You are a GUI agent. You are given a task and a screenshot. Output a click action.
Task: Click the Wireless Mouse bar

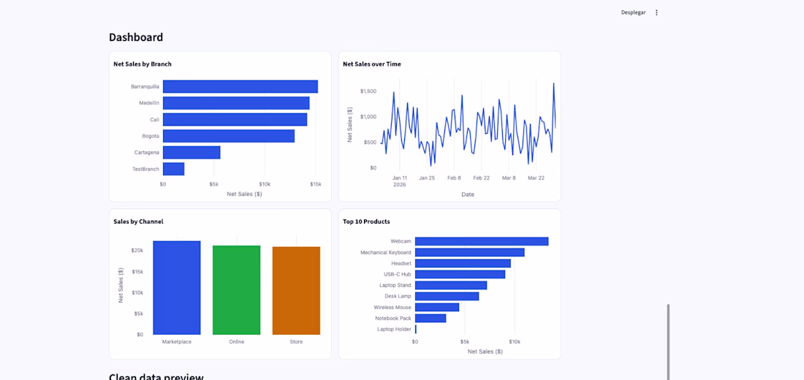pos(437,307)
